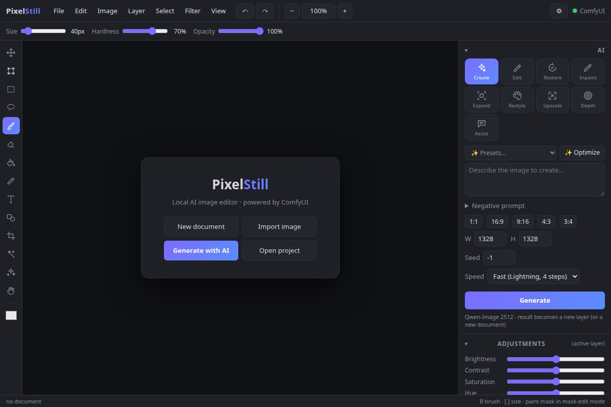This screenshot has width=611, height=407.
Task: Adjust the brush Size slider
Action: (44, 31)
